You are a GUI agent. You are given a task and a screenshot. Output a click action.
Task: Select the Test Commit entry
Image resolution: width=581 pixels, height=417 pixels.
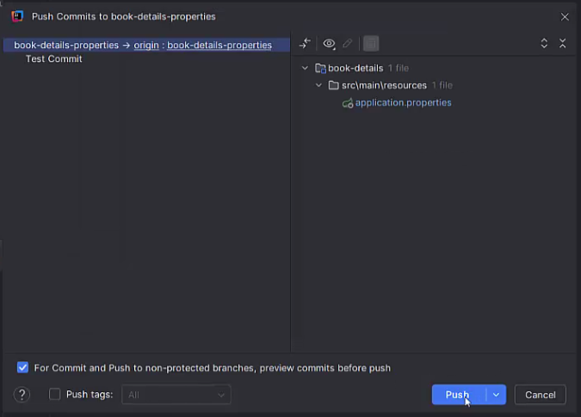[x=53, y=58]
